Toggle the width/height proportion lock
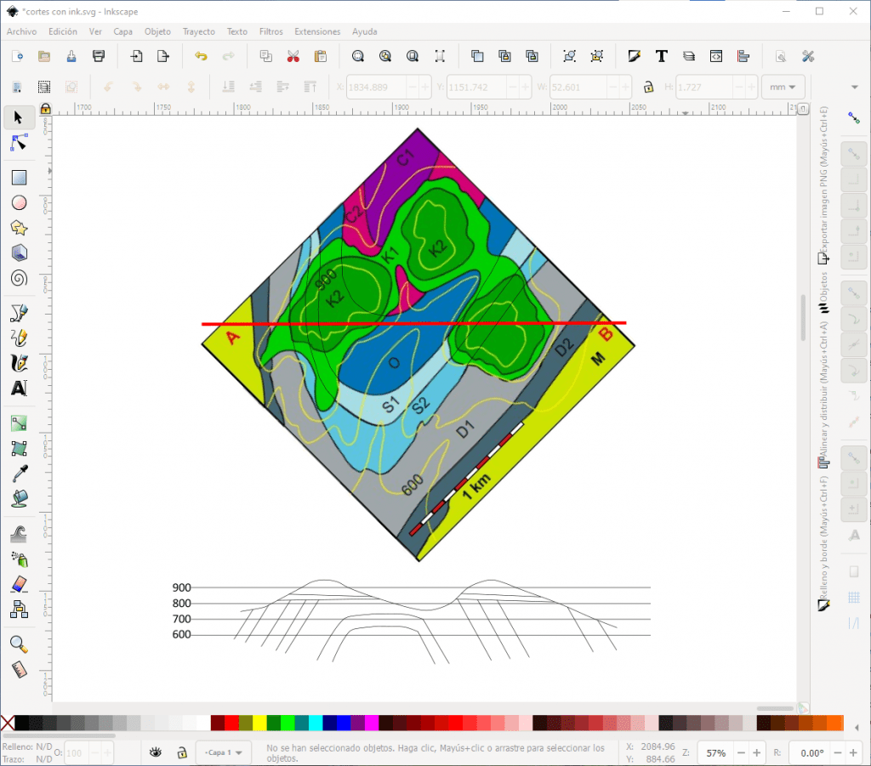The height and width of the screenshot is (766, 871). (648, 88)
